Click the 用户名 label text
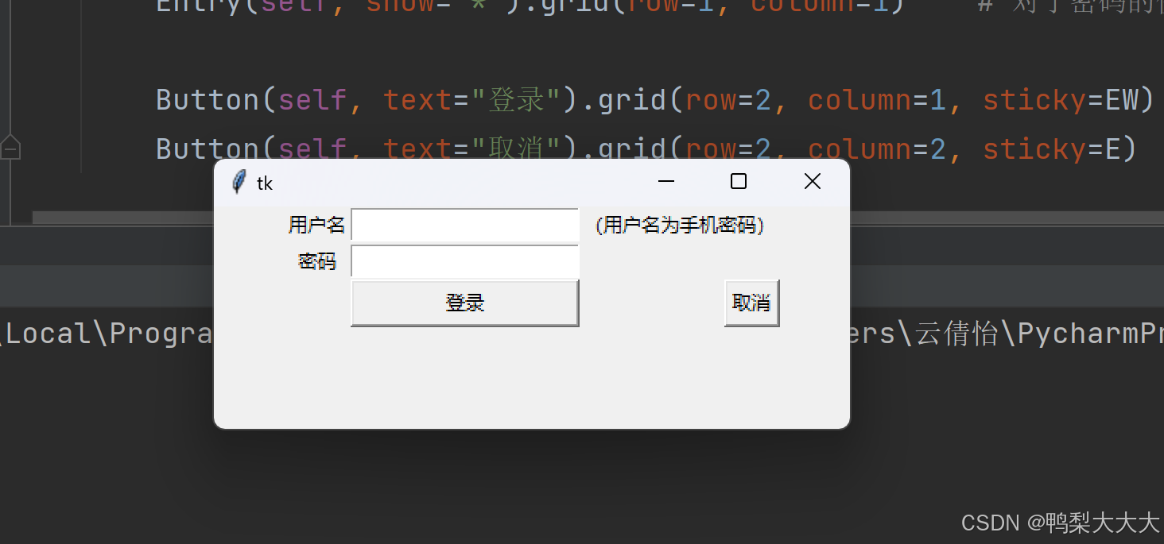This screenshot has width=1164, height=544. pos(316,226)
